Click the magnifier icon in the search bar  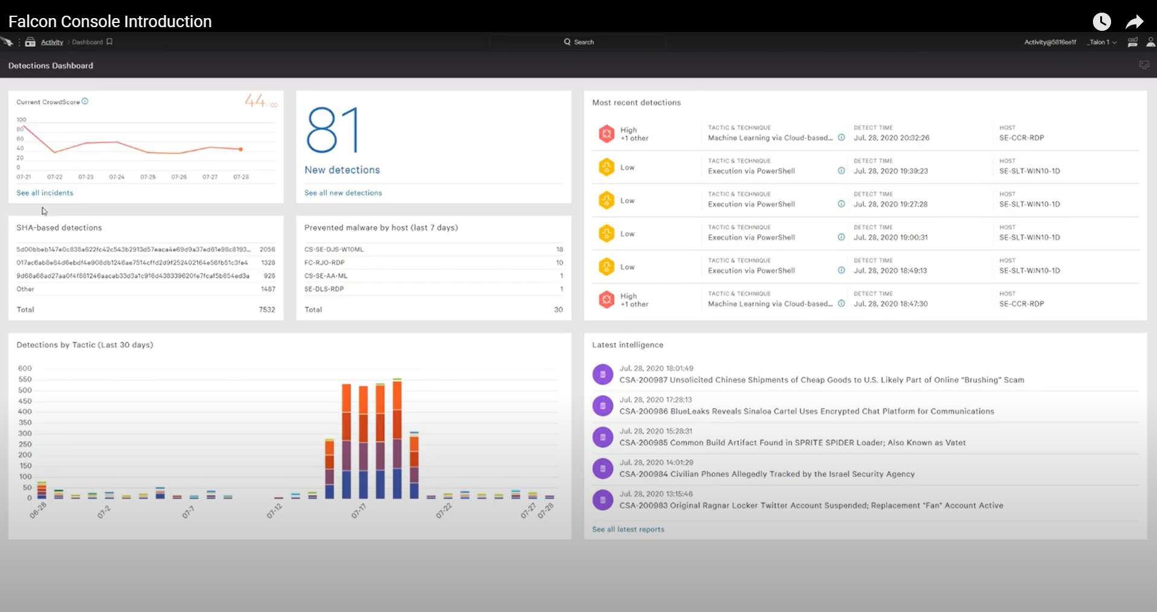coord(567,42)
